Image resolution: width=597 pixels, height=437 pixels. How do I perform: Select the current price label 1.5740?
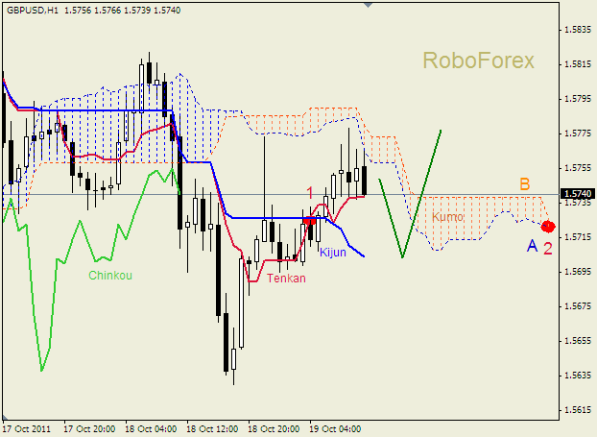click(579, 194)
